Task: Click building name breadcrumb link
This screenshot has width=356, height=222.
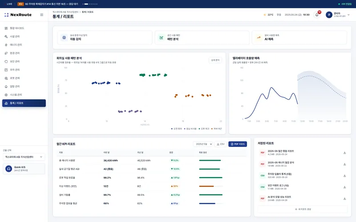Action: point(65,12)
